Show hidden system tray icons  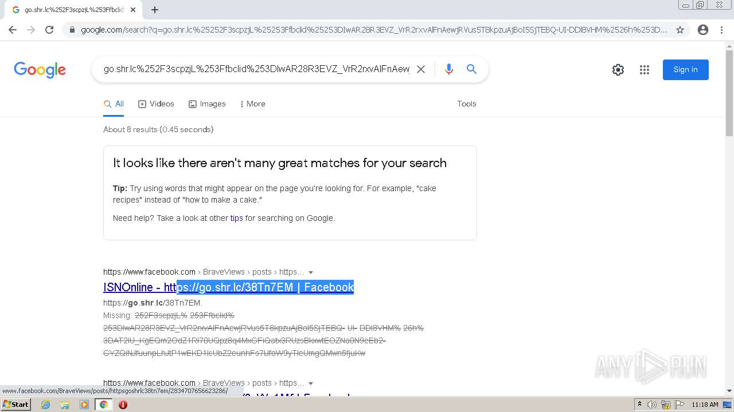tap(639, 405)
